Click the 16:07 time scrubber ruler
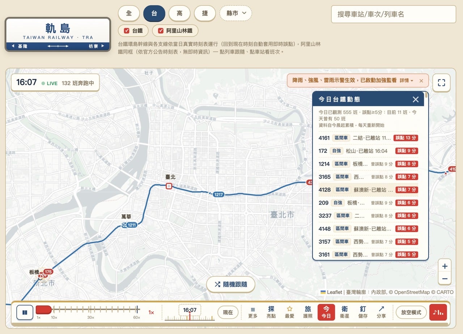The width and height of the screenshot is (463, 334). 190,313
